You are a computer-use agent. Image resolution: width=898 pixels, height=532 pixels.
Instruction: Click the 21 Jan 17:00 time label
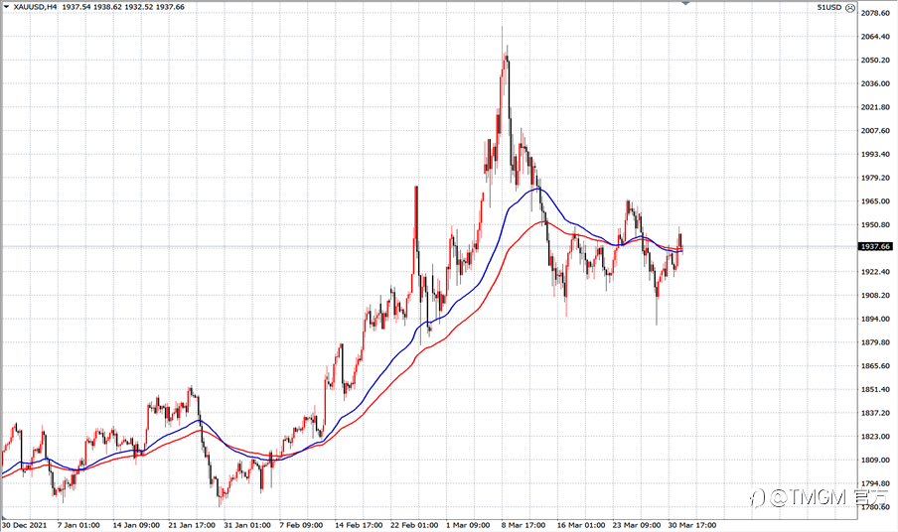click(192, 525)
